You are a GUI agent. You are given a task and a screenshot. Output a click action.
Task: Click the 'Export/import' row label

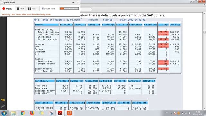(x=43, y=69)
